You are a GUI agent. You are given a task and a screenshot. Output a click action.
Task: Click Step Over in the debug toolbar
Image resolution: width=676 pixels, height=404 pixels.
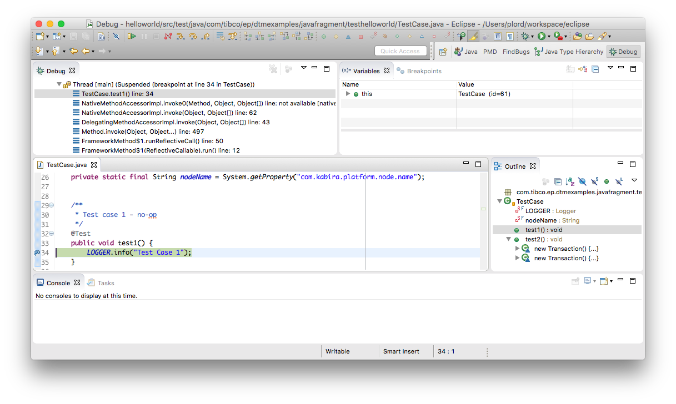click(x=193, y=36)
